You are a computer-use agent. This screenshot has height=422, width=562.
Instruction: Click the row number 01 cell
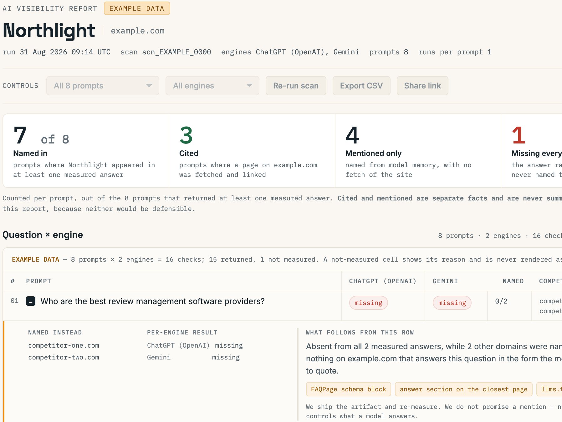click(14, 301)
